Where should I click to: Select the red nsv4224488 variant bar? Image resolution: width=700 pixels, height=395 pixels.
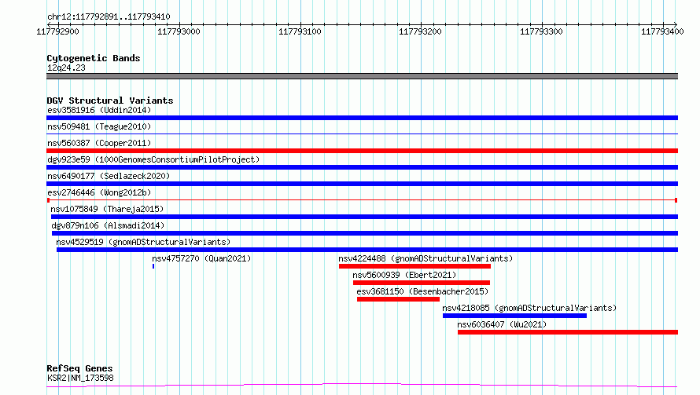pos(414,266)
